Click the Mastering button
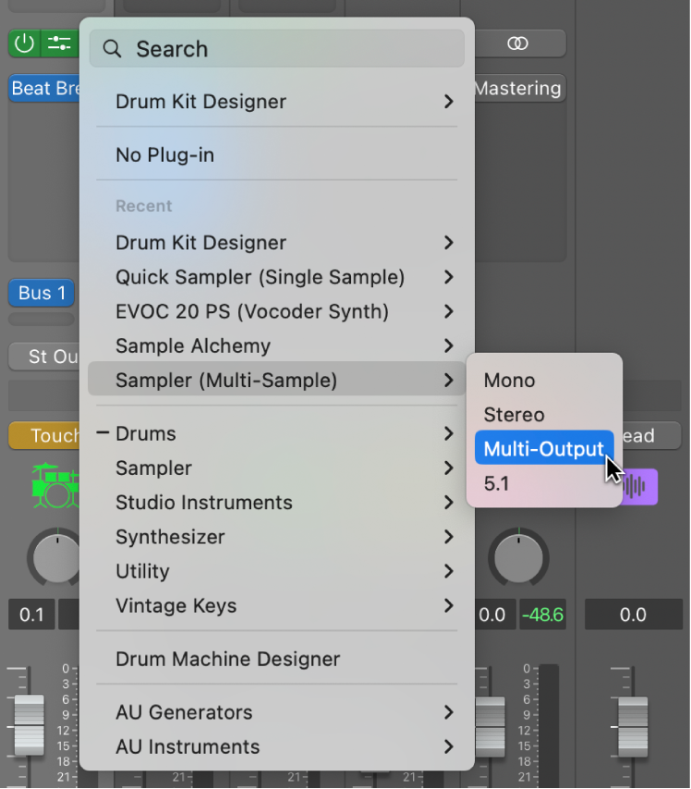 [518, 88]
